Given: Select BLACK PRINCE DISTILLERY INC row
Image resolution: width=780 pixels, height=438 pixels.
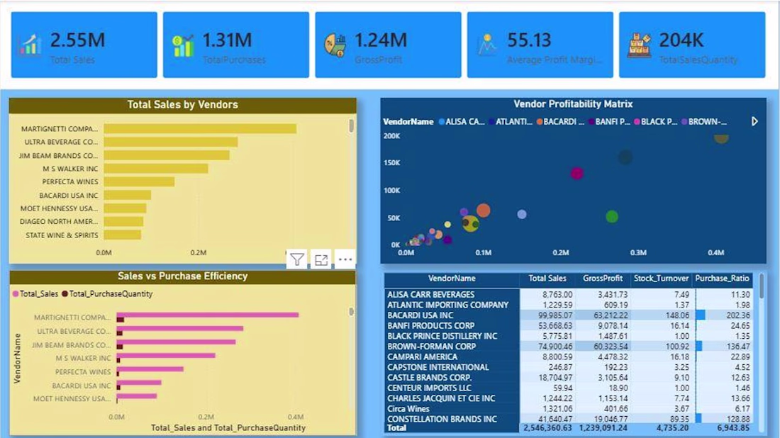Looking at the screenshot, I should pos(568,336).
